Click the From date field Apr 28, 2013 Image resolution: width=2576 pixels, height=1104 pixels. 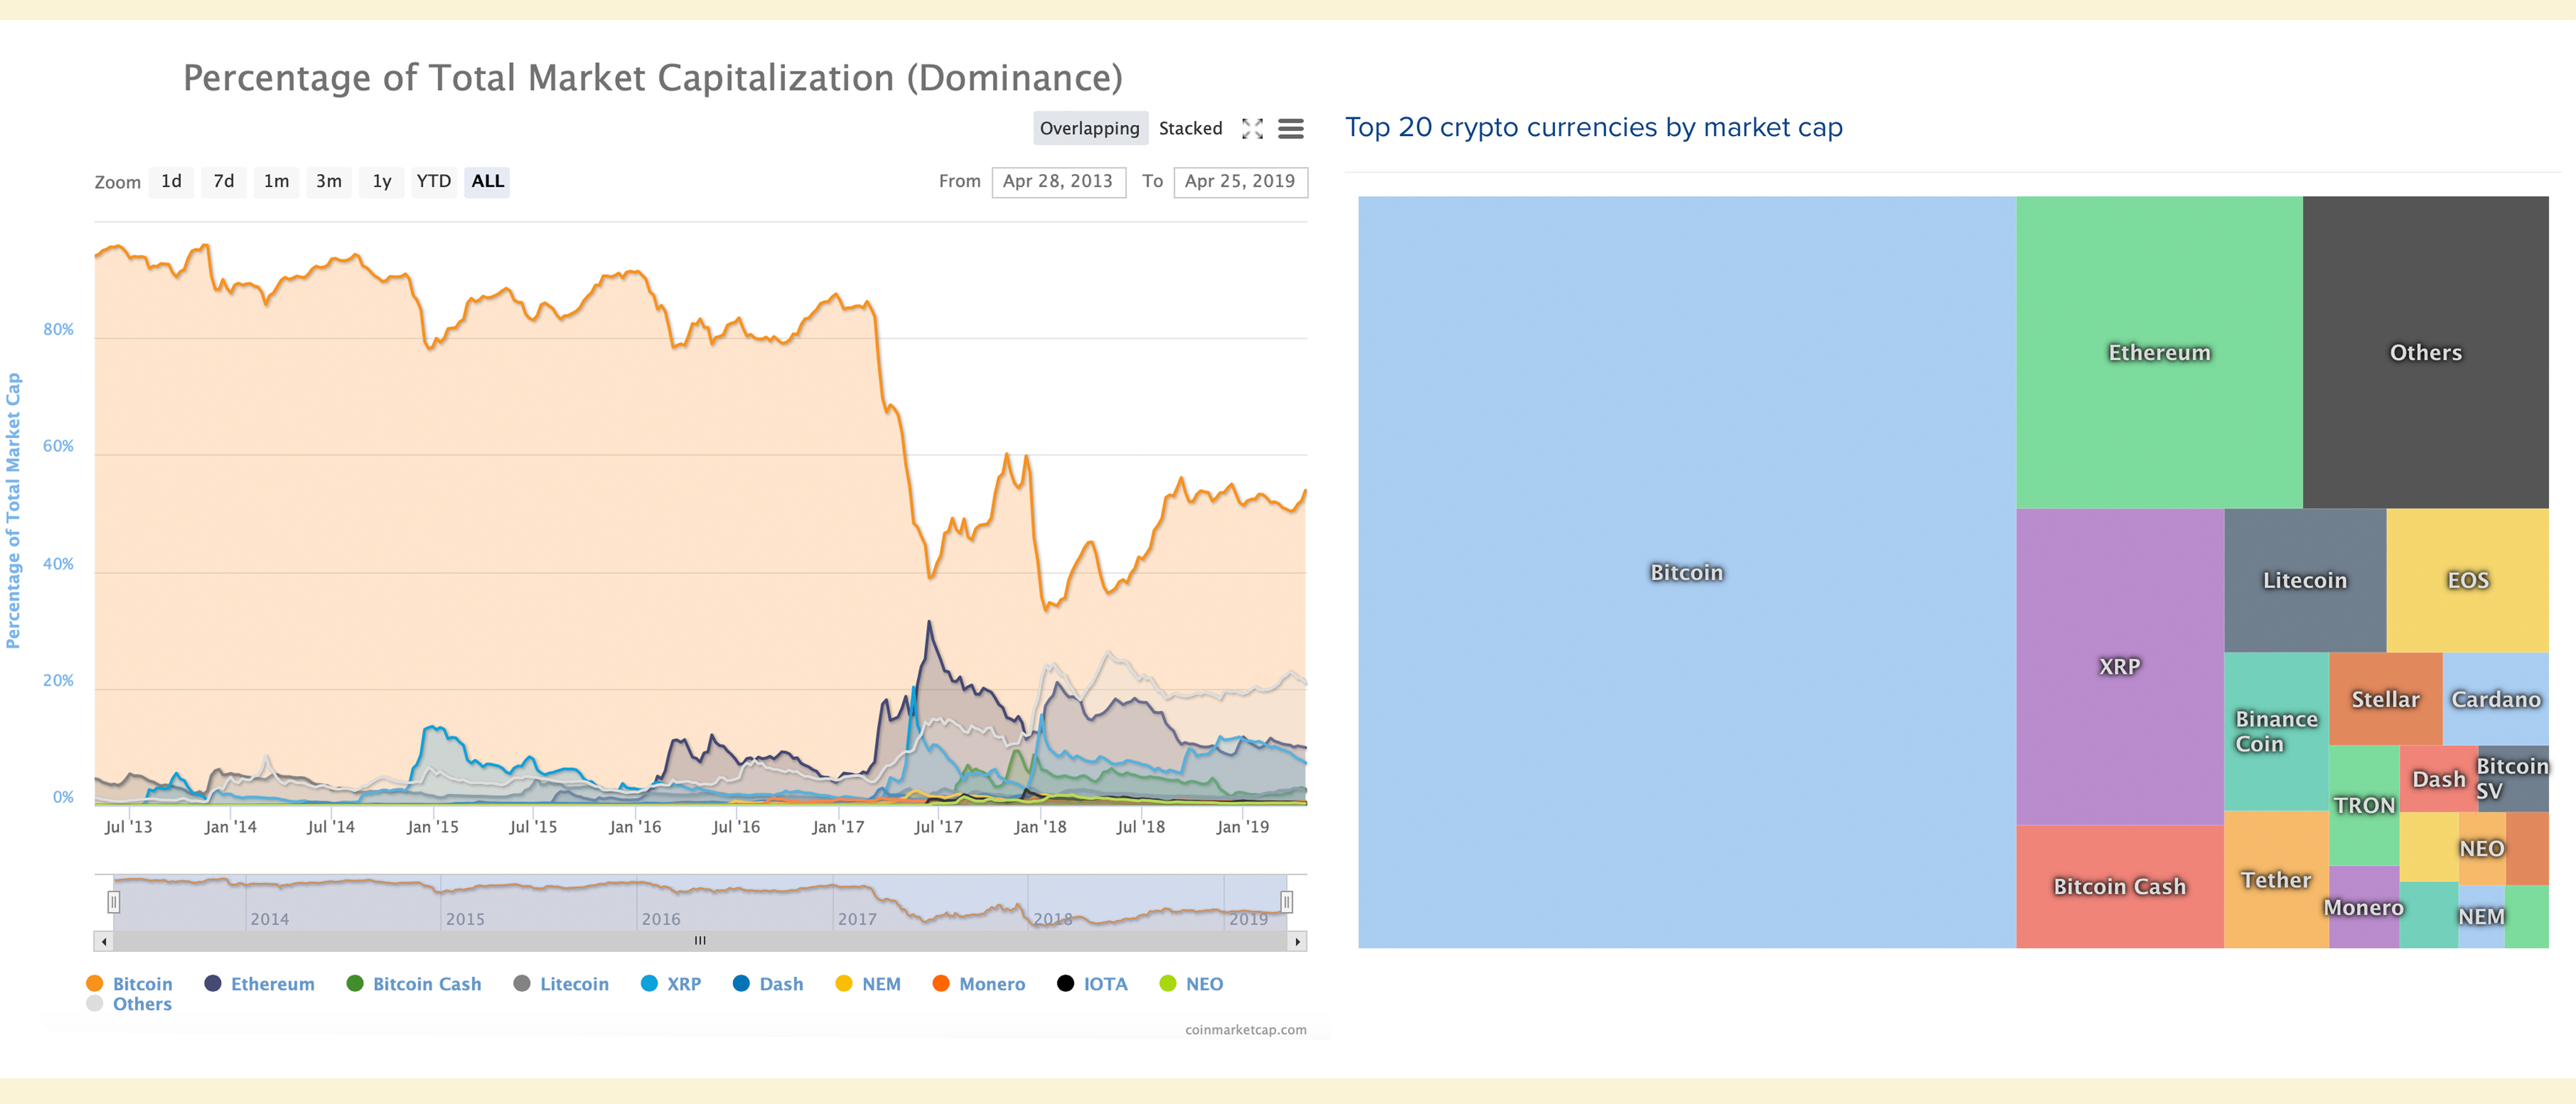tap(1058, 182)
